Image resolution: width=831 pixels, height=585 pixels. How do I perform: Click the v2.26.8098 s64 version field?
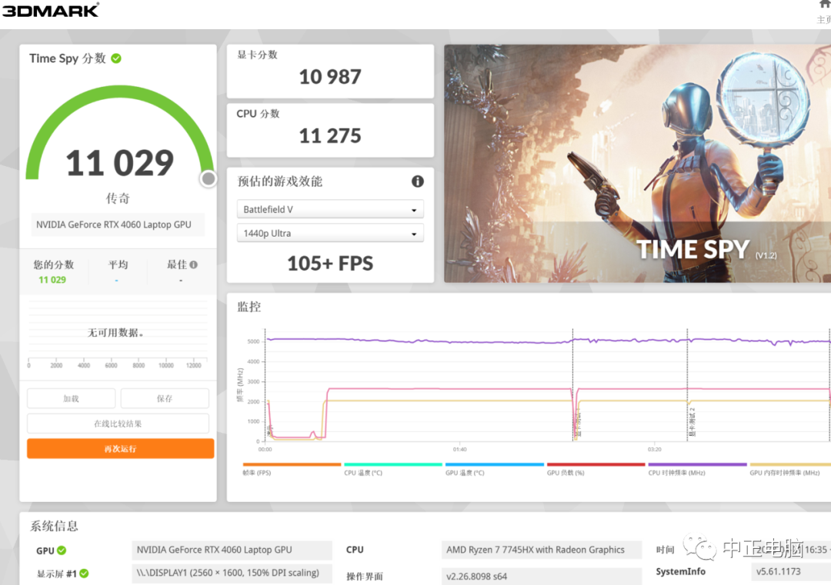(x=541, y=576)
